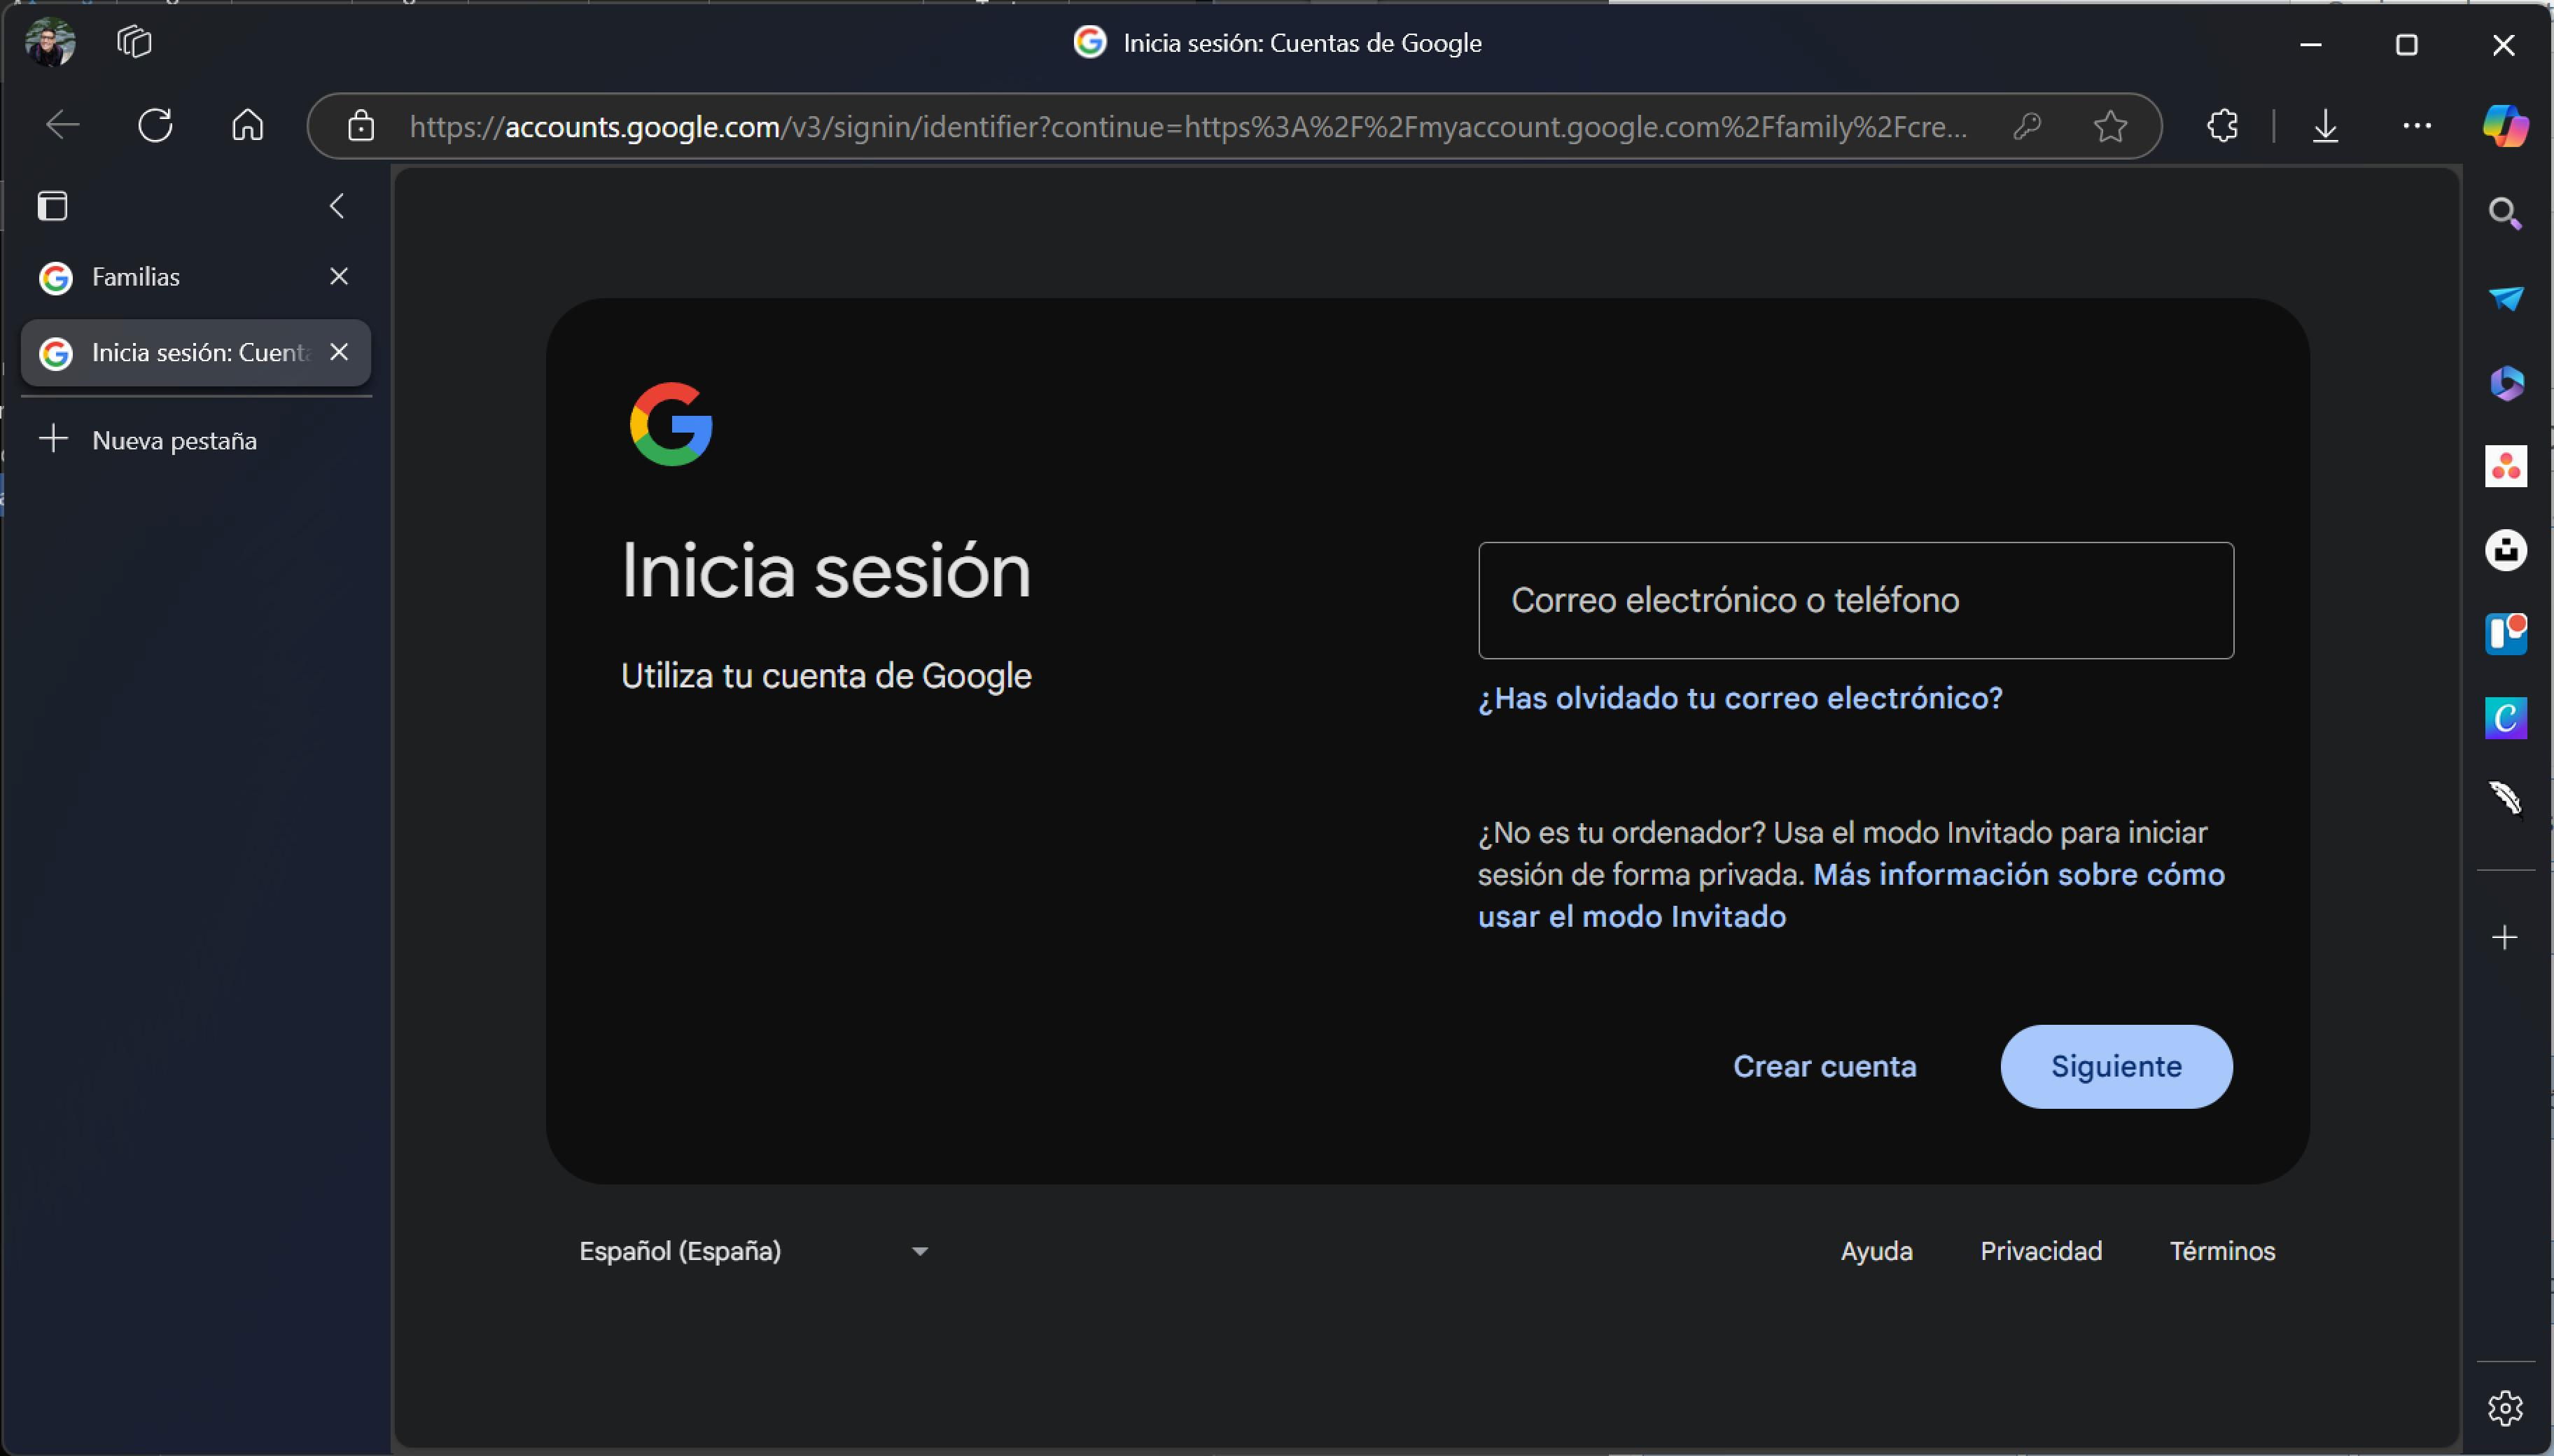Open the Trello sidebar icon
Viewport: 2554px width, 1456px height.
point(2505,634)
